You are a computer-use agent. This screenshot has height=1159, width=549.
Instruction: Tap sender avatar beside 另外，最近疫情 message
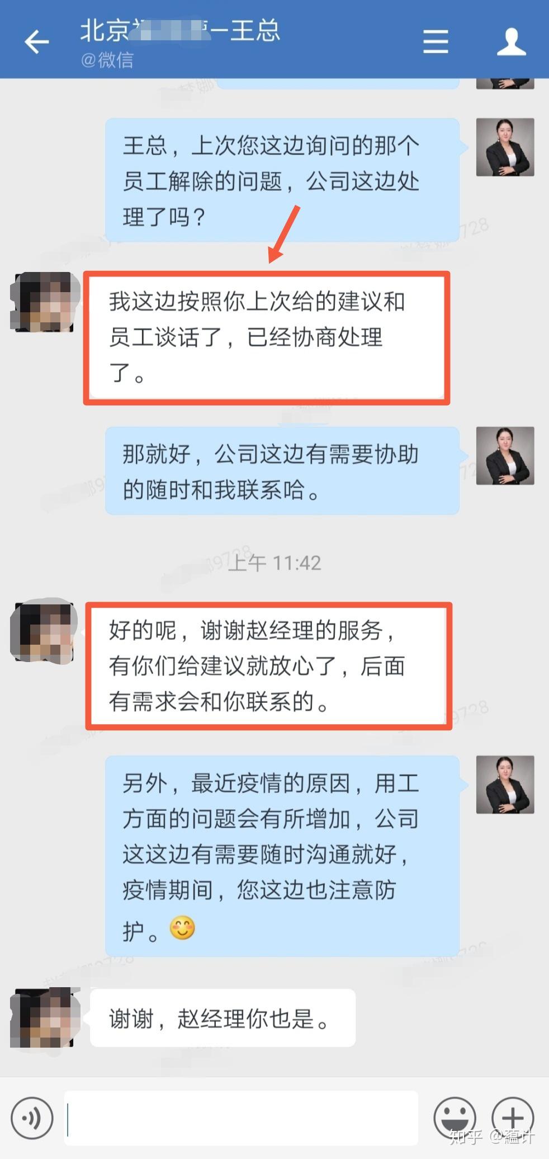pos(505,785)
